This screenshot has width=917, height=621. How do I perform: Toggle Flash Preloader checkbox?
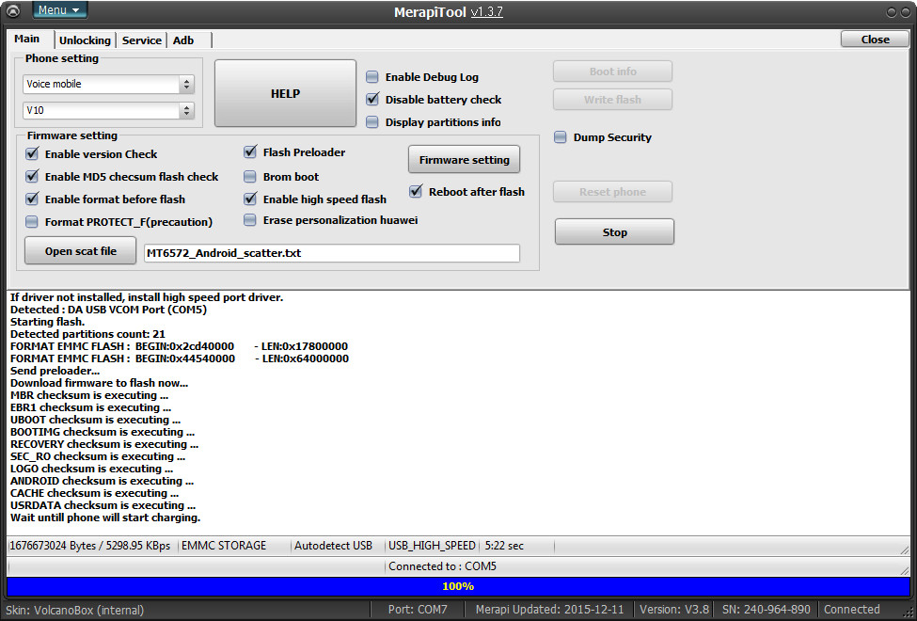(x=250, y=152)
